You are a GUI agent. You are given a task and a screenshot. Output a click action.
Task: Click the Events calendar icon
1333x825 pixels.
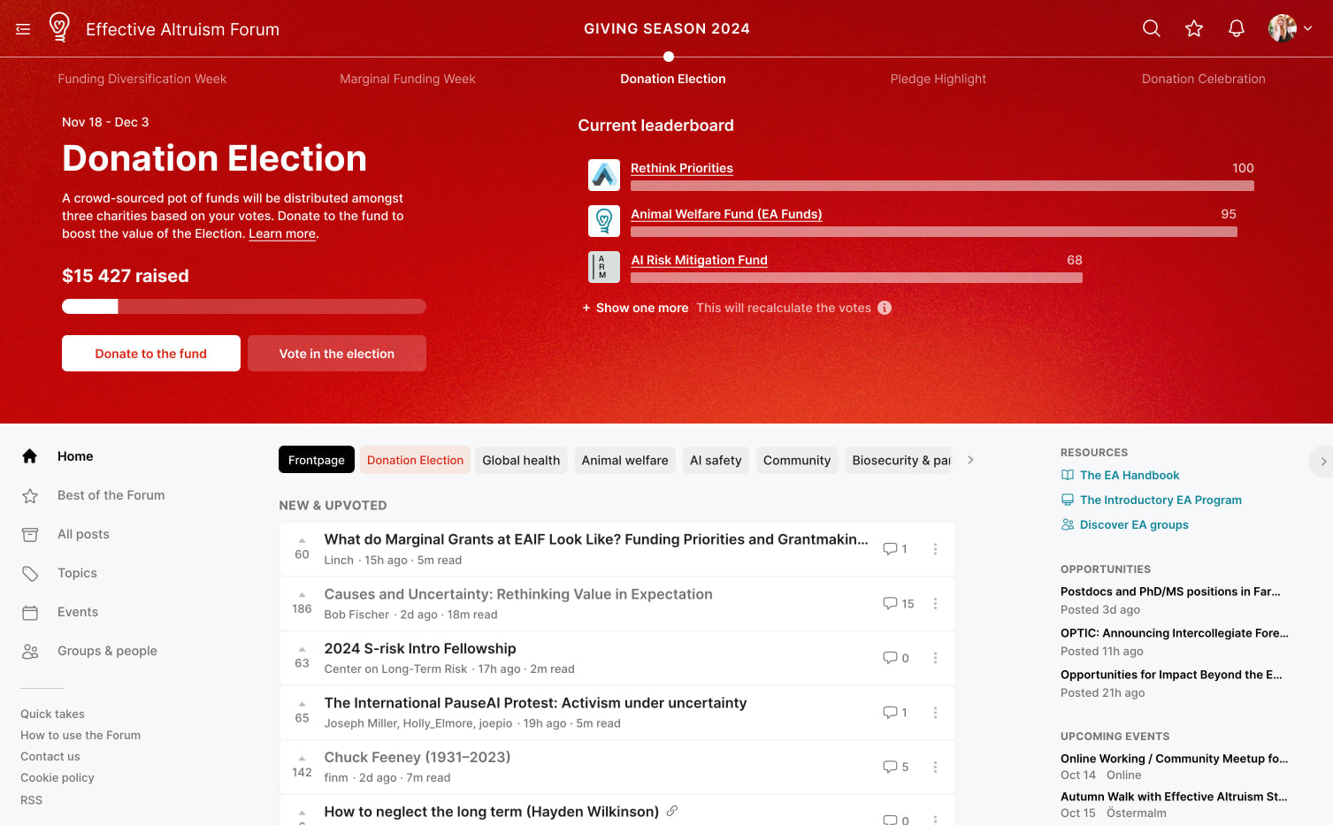click(x=30, y=613)
